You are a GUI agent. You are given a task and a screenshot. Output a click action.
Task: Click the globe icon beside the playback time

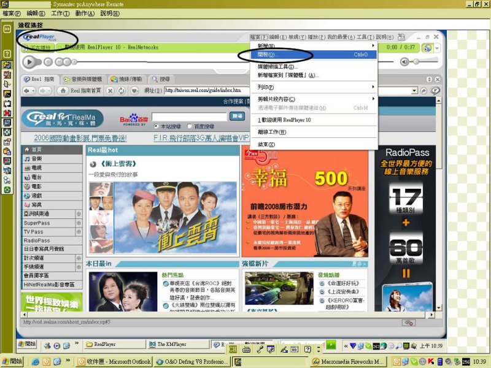tap(427, 48)
